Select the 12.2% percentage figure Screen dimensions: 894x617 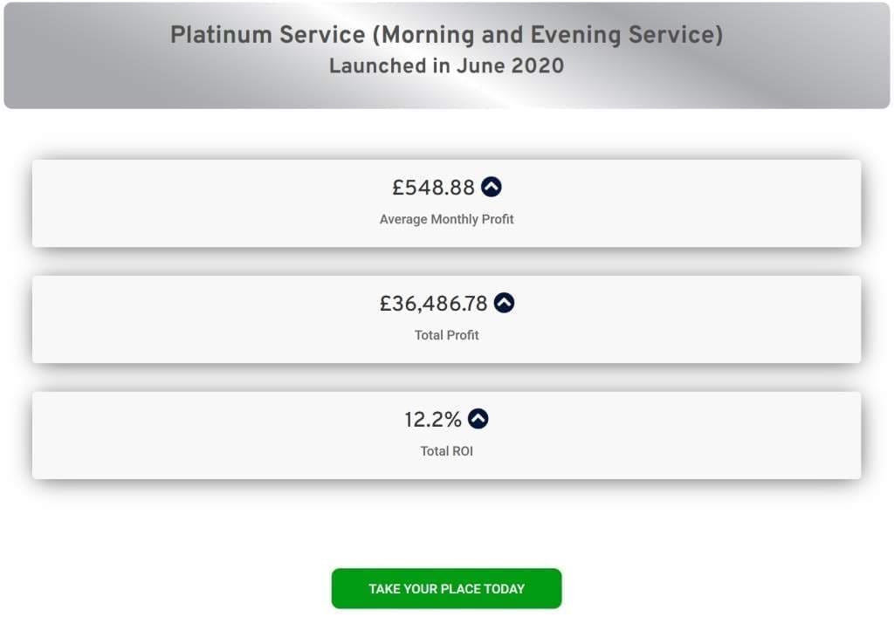pyautogui.click(x=433, y=419)
